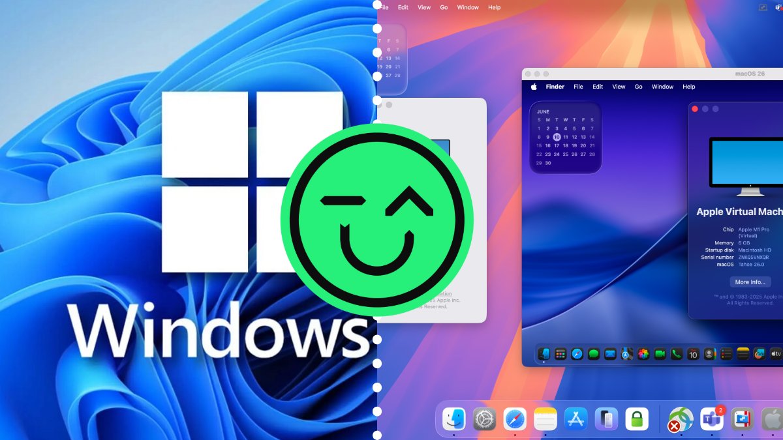This screenshot has height=440, width=783.
Task: Open the Apple menu inside the macOS 26 window
Action: (533, 87)
